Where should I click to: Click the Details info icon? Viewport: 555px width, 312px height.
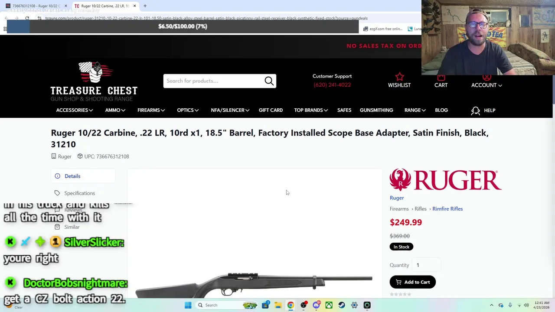pyautogui.click(x=57, y=176)
